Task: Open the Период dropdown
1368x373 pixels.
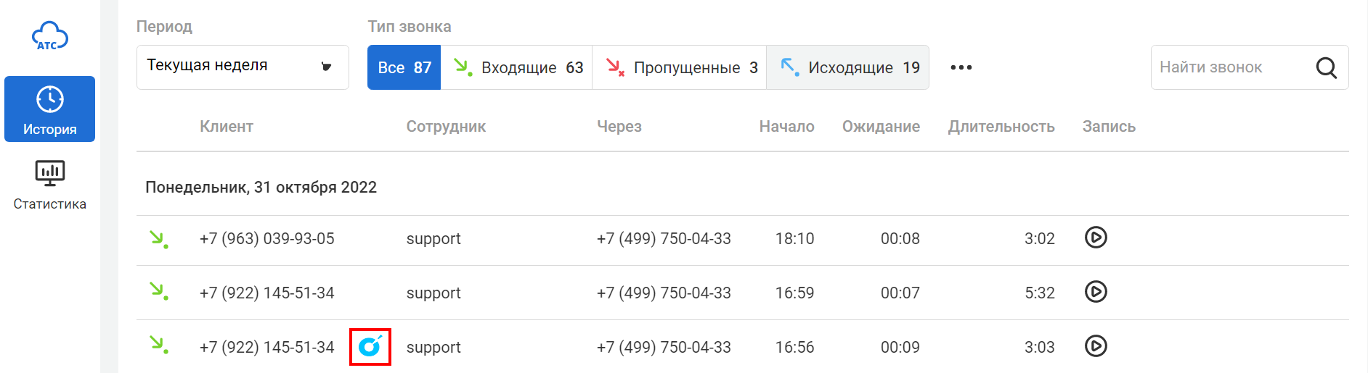Action: [x=242, y=67]
